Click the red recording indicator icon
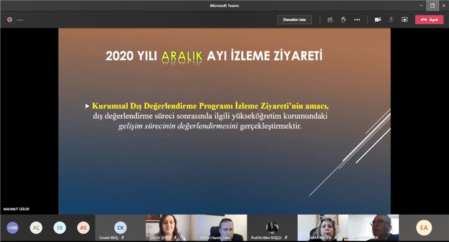The image size is (449, 242). pos(10,20)
